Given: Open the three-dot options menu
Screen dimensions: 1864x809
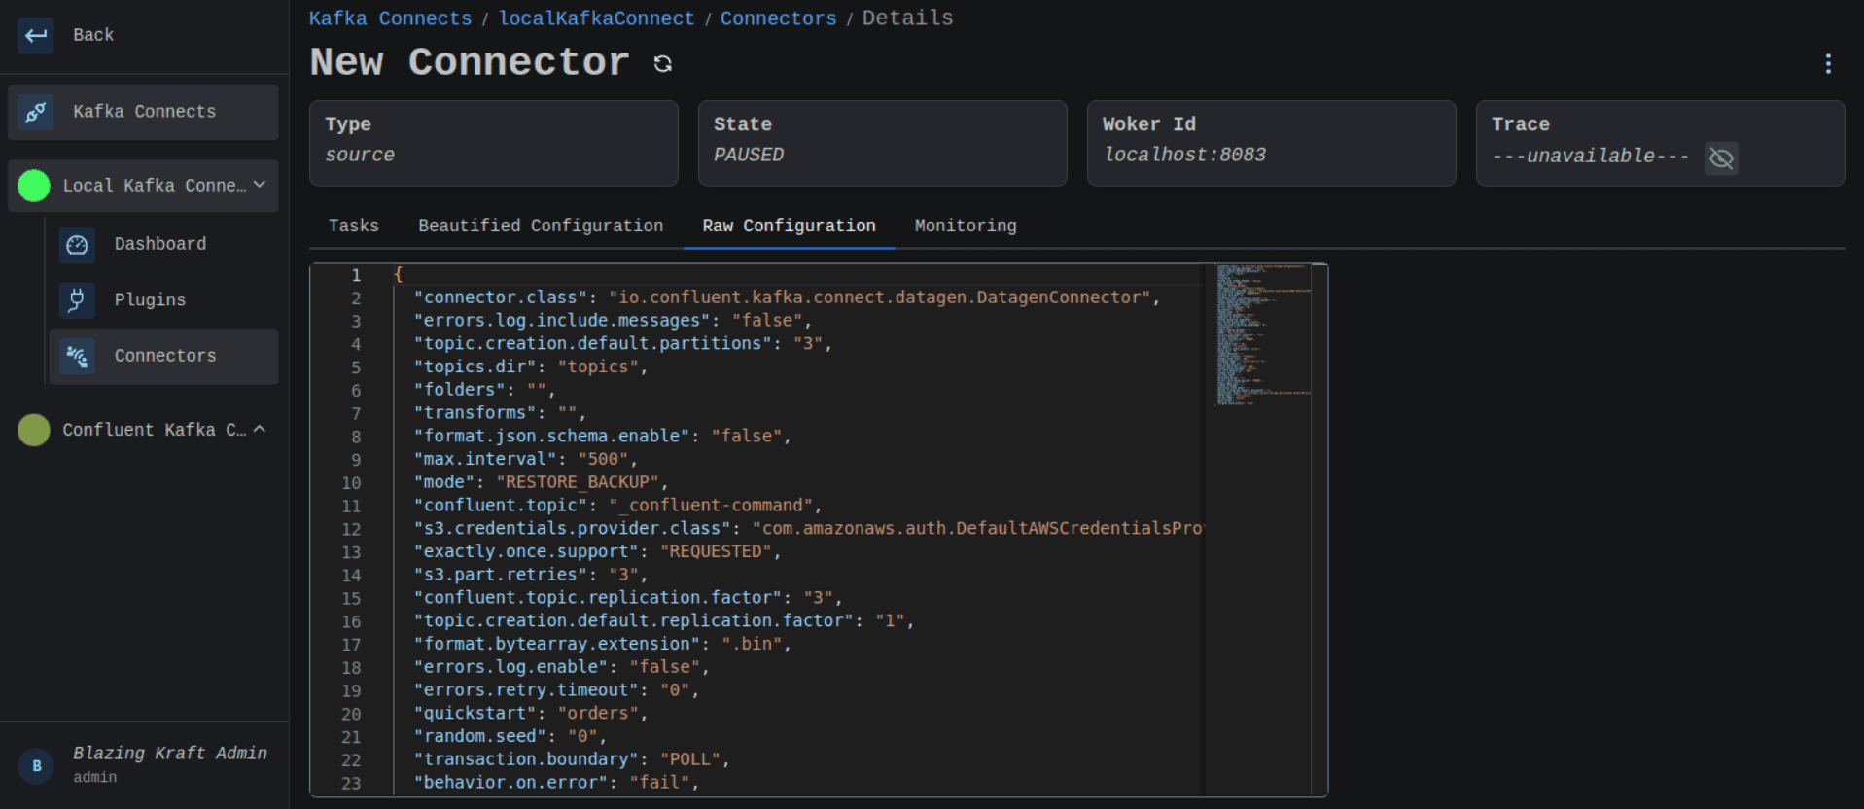Looking at the screenshot, I should [x=1828, y=64].
